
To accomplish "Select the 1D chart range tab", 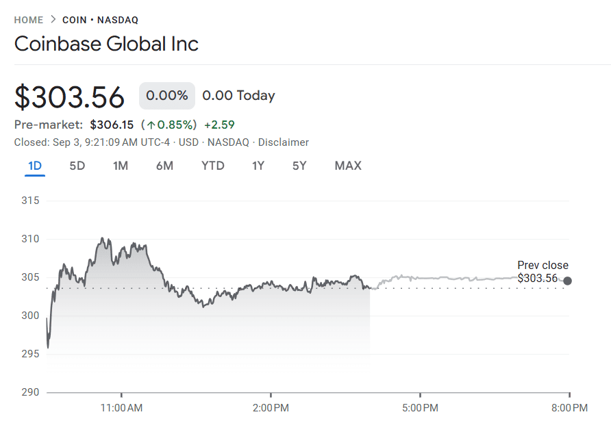I will [x=35, y=166].
